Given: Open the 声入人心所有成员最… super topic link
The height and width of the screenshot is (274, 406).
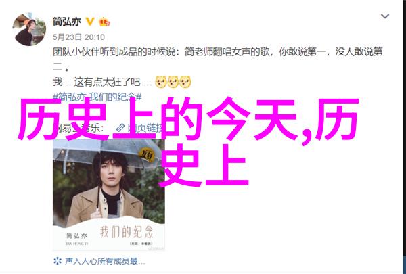Looking at the screenshot, I should (x=105, y=261).
